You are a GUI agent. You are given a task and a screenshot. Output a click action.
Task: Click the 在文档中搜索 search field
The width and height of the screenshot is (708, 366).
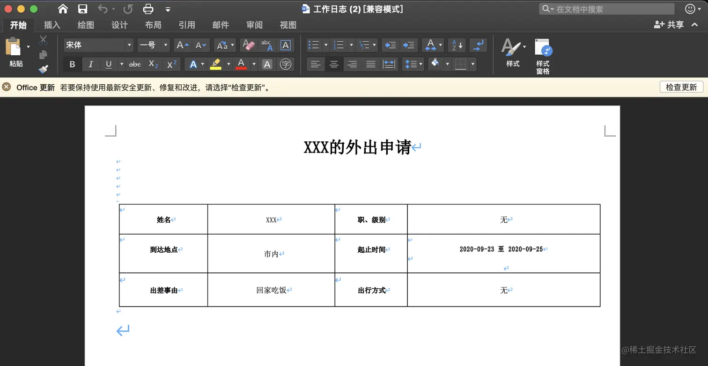tap(607, 9)
